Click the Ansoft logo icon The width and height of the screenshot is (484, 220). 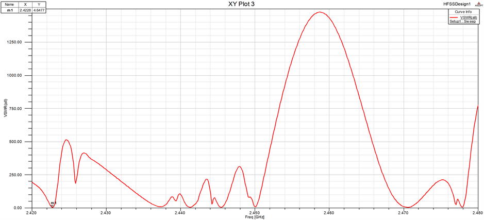point(478,5)
